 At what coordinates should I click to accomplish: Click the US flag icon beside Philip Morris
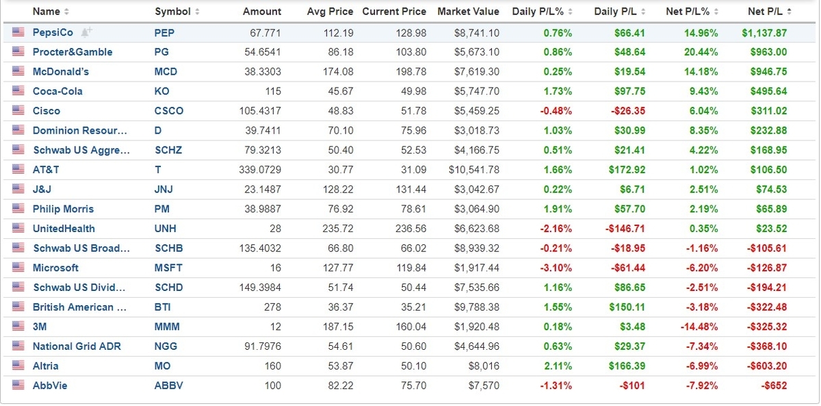(18, 209)
